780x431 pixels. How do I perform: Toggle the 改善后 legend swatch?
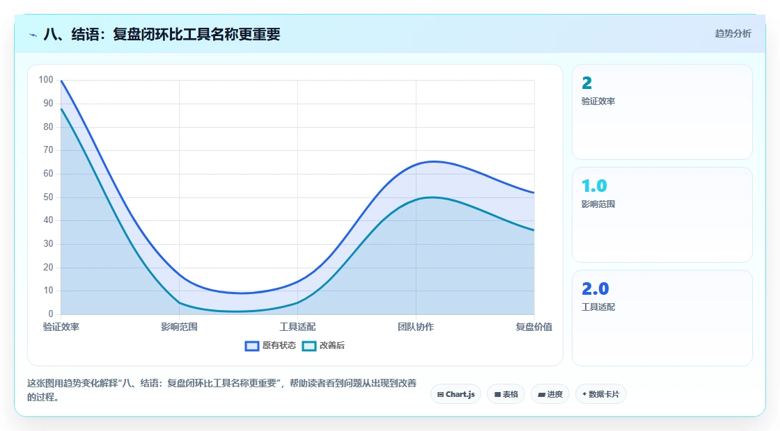(309, 345)
